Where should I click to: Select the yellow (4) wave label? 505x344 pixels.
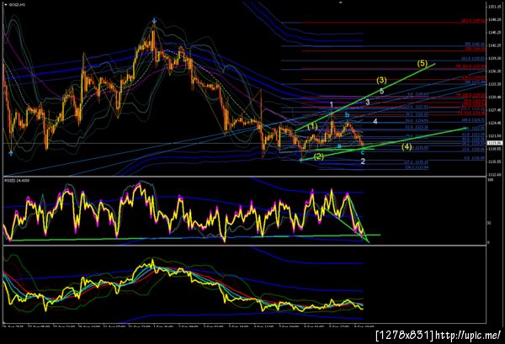point(407,146)
